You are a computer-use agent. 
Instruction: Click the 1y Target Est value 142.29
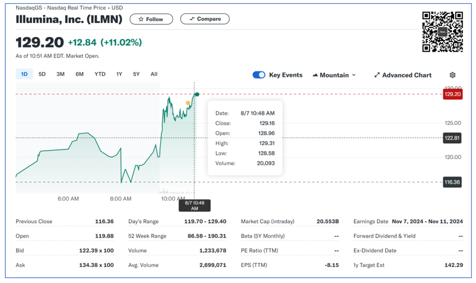454,265
